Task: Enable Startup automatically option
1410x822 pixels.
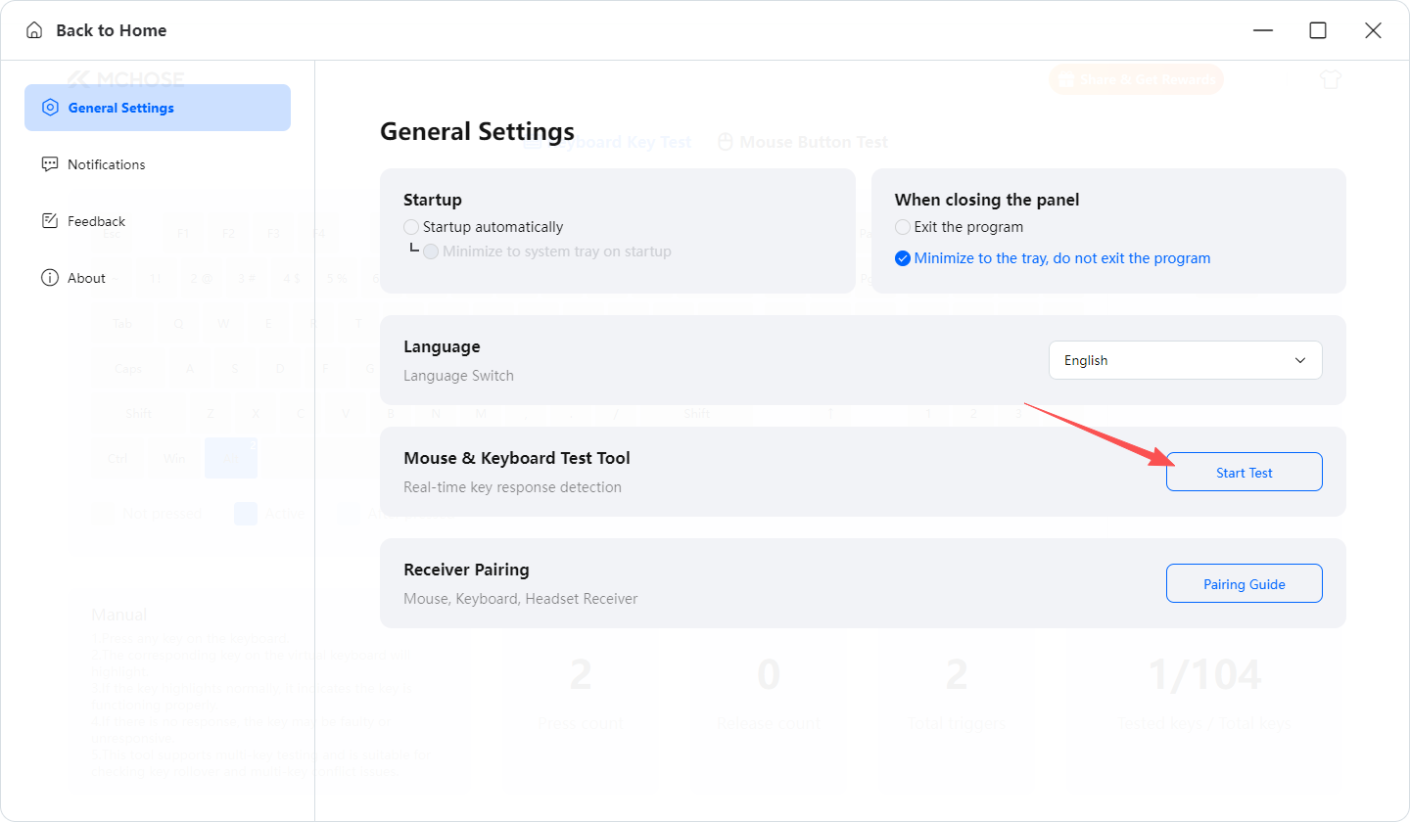Action: point(411,227)
